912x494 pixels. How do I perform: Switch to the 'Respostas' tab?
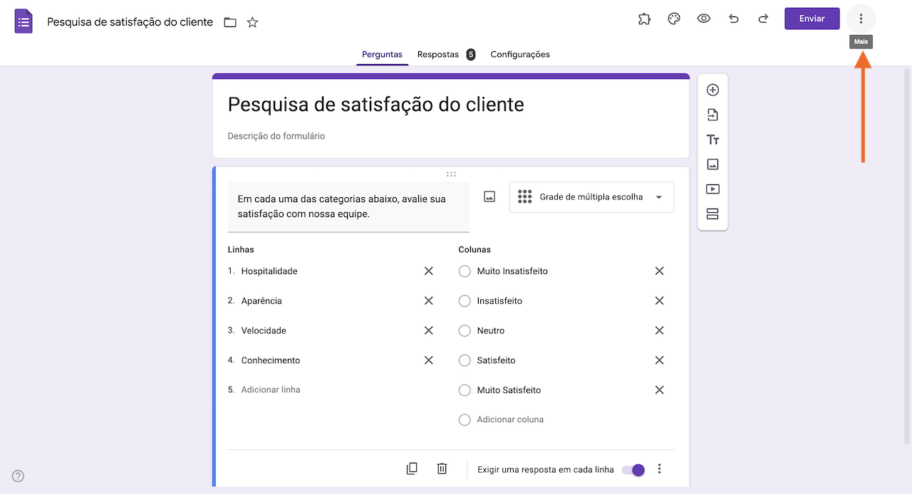coord(438,54)
